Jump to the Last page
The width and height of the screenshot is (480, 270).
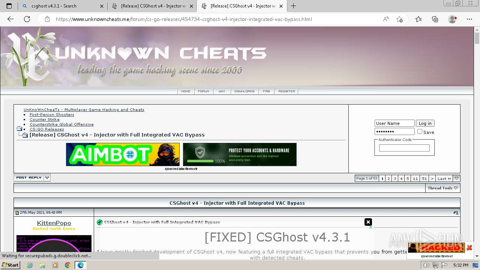tap(444, 178)
